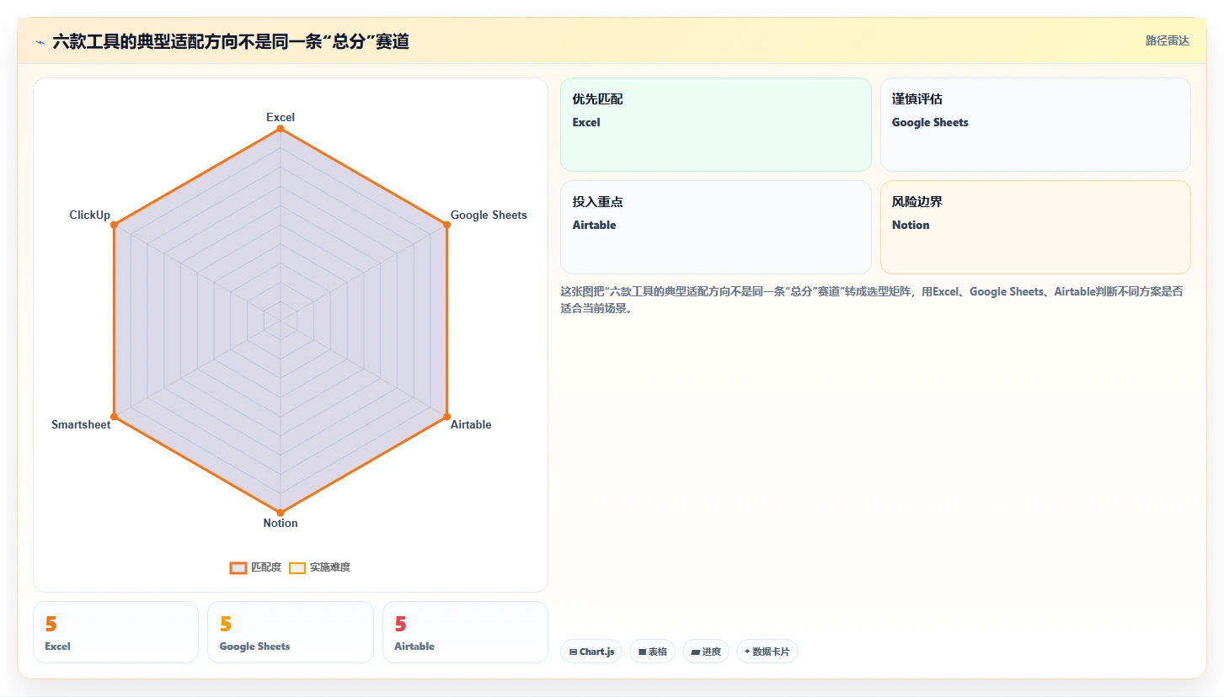Click the radar data point at ClickUp
Viewport: 1224px width, 697px height.
click(114, 225)
